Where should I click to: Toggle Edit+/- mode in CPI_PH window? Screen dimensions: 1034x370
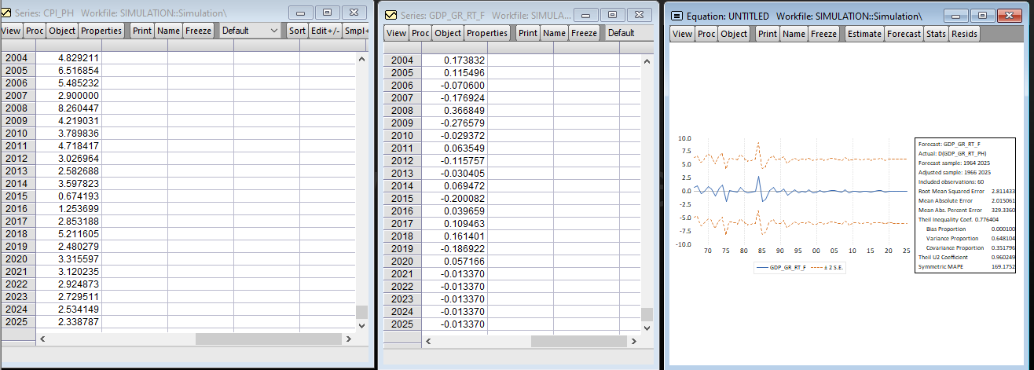click(x=322, y=31)
